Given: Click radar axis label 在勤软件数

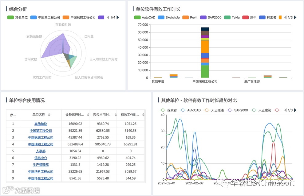Looking at the screenshot, I should 63,25.
